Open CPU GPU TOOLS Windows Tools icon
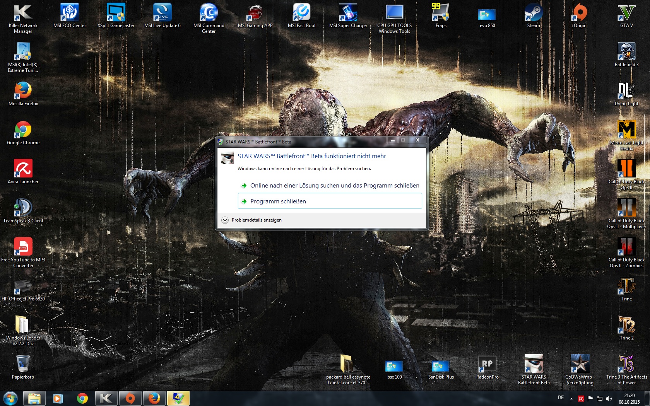 (x=395, y=18)
